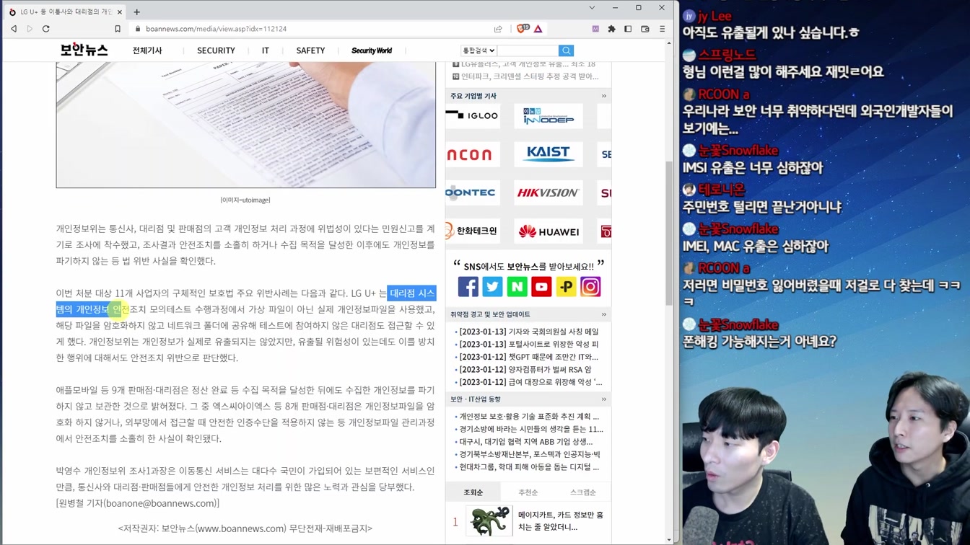Viewport: 970px width, 545px height.
Task: Open 포털사이트로 위장한 악성 link
Action: (529, 344)
